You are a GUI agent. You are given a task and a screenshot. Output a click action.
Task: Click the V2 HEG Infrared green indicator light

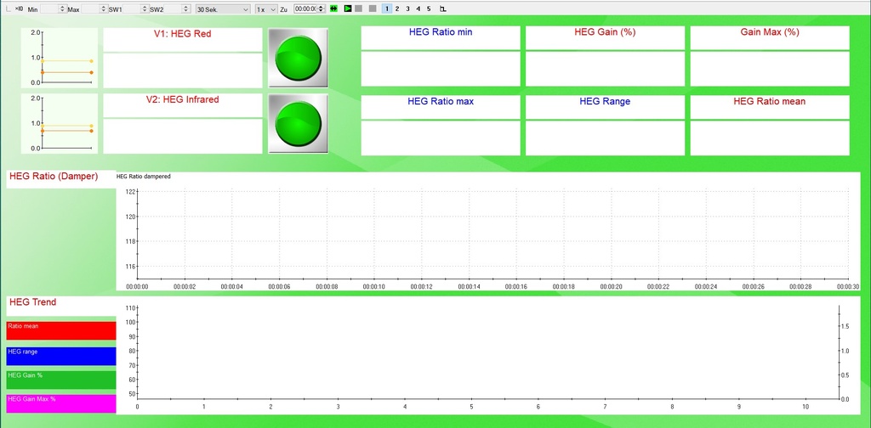(299, 124)
